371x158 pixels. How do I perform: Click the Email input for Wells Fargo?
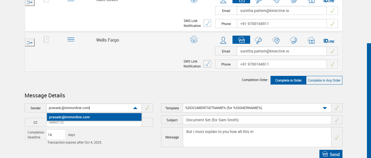pos(282,51)
